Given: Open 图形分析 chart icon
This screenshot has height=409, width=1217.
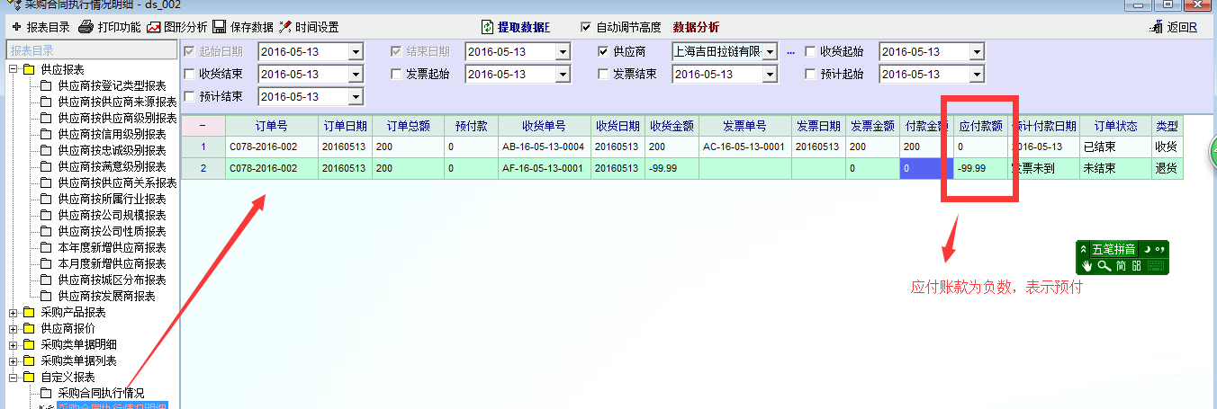Looking at the screenshot, I should point(154,27).
